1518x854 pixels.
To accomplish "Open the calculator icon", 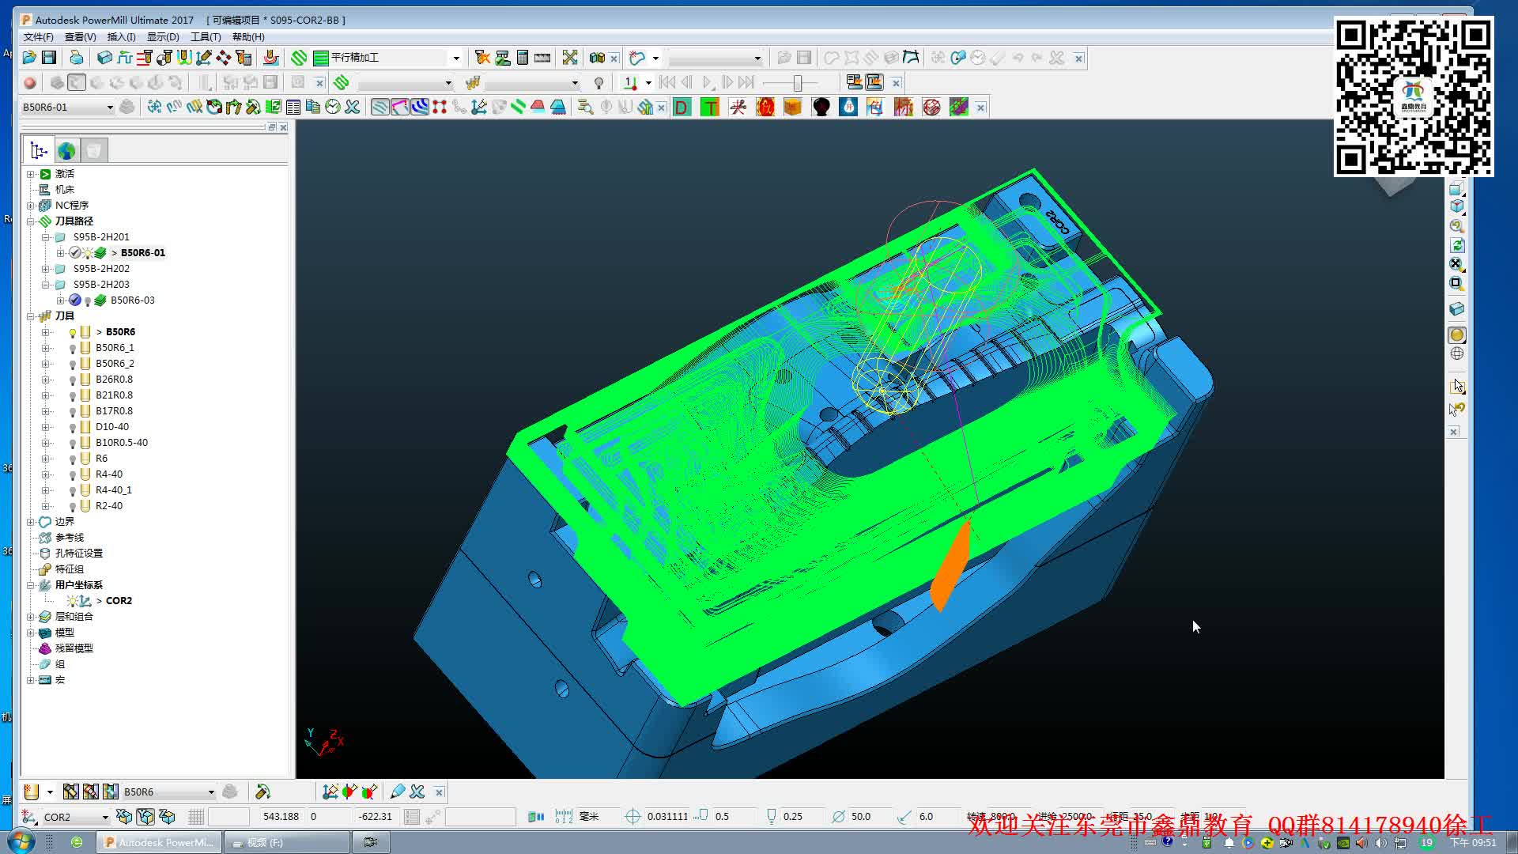I will 523,58.
